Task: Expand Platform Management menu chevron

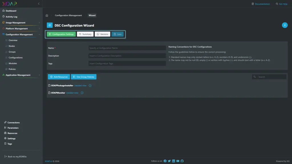Action: click(39, 29)
